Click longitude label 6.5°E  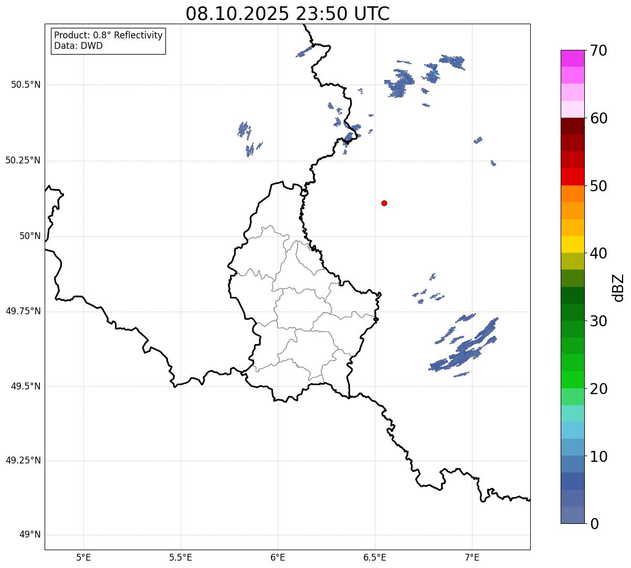pyautogui.click(x=375, y=557)
